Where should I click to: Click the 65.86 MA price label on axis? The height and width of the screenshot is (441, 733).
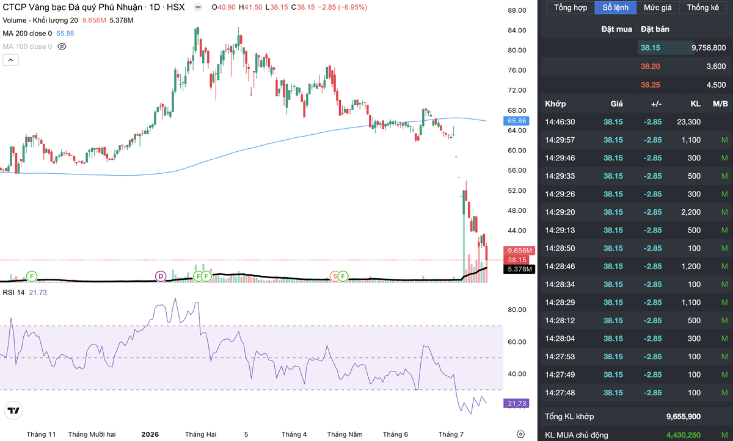click(517, 121)
